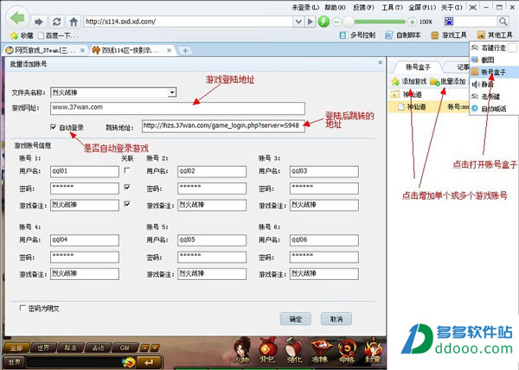Click into the 游戏网址 field
This screenshot has width=519, height=370.
click(177, 108)
